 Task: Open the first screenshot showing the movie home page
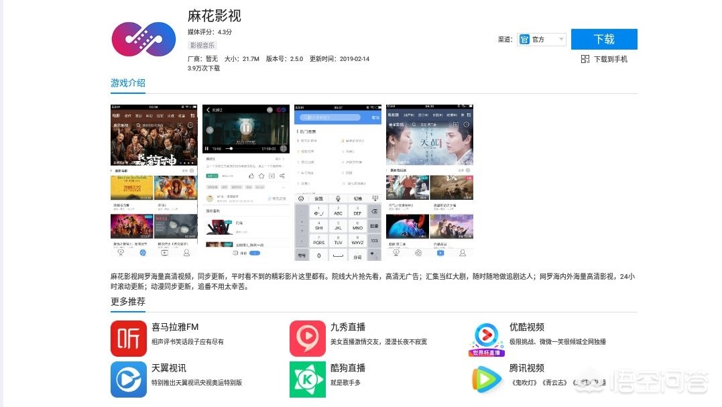(x=154, y=182)
